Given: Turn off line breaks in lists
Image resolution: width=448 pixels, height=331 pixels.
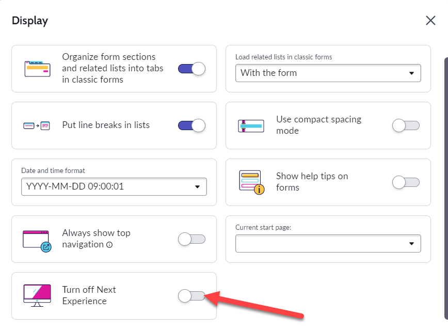Looking at the screenshot, I should click(x=191, y=125).
